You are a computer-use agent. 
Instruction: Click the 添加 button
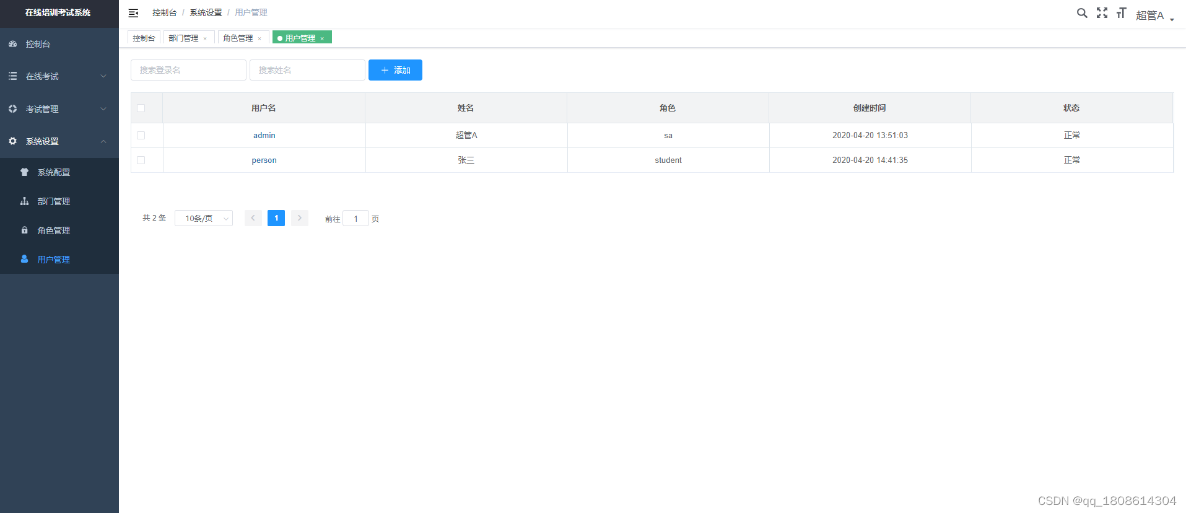pos(395,70)
